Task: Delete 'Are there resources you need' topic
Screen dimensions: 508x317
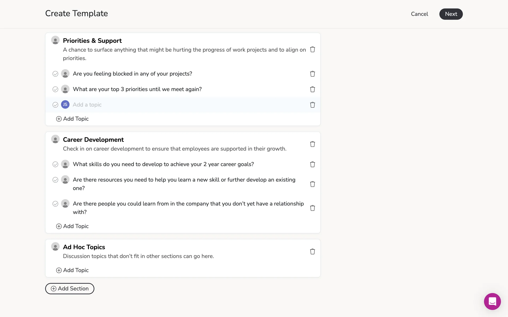Action: tap(312, 184)
